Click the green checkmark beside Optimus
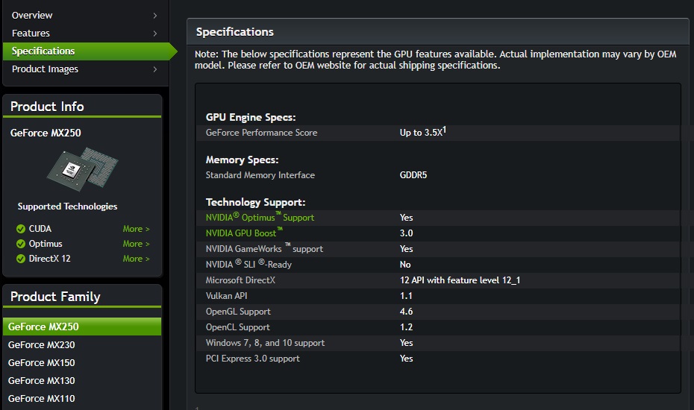The height and width of the screenshot is (410, 694). point(21,244)
